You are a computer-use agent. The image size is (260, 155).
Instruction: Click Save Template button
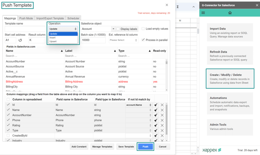tap(126, 147)
